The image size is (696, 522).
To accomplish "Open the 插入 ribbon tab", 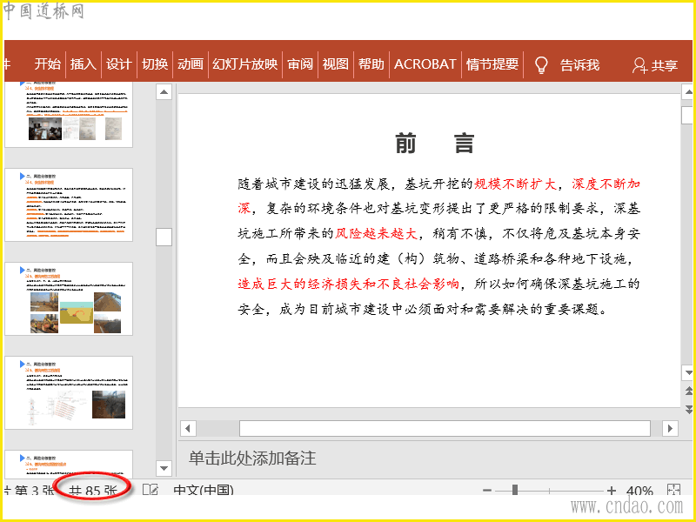I will (83, 64).
